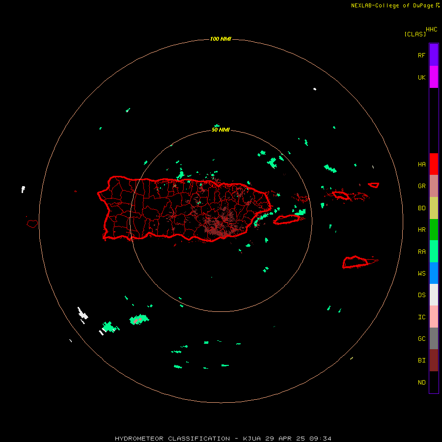Viewport: 442px width, 442px height.
Task: Click the DS legend label
Action: click(421, 295)
